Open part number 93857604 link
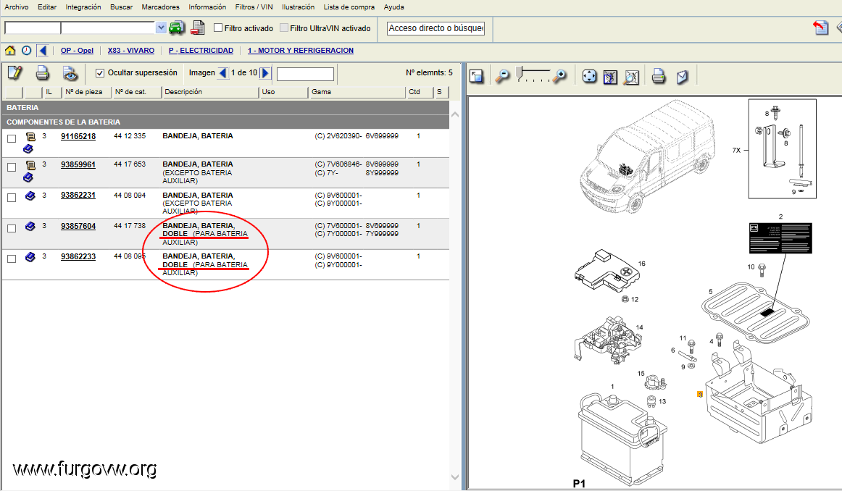Screen dimensions: 842x491 [x=78, y=227]
